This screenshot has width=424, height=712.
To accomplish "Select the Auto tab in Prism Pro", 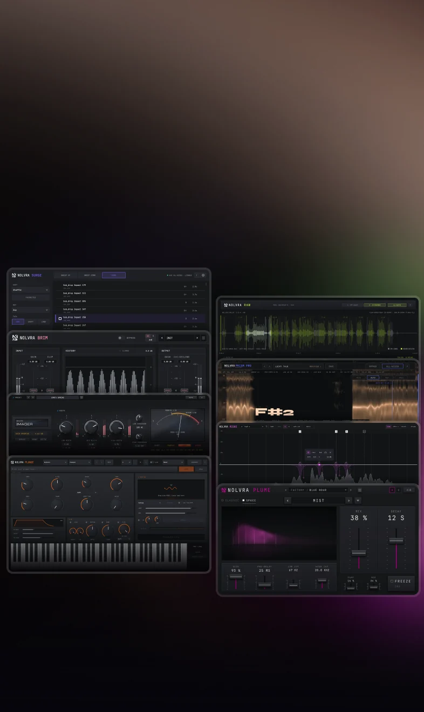I will coord(373,378).
